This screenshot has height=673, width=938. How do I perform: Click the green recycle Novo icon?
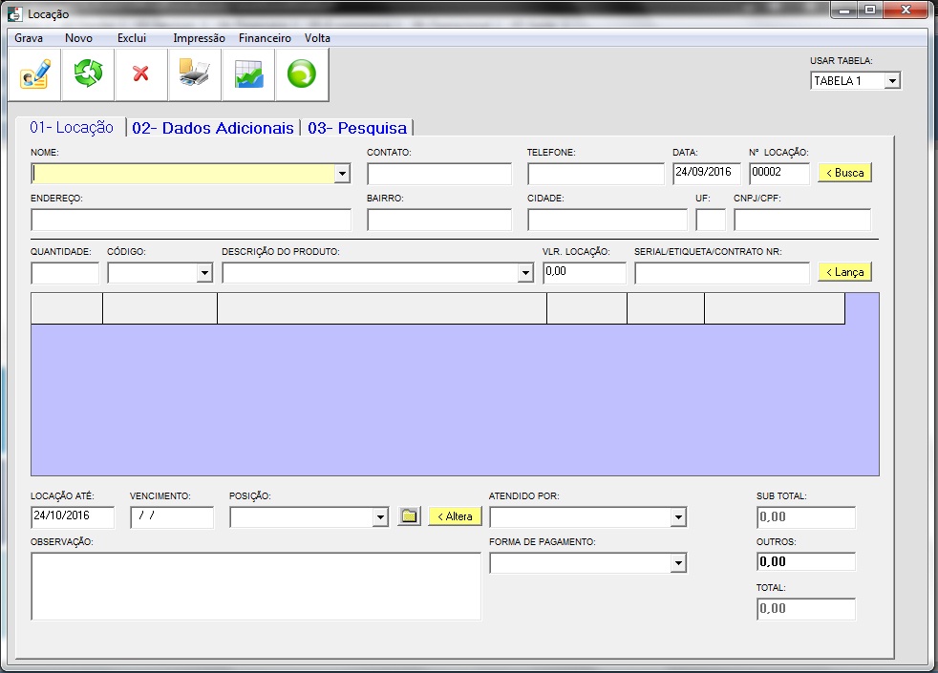[88, 74]
